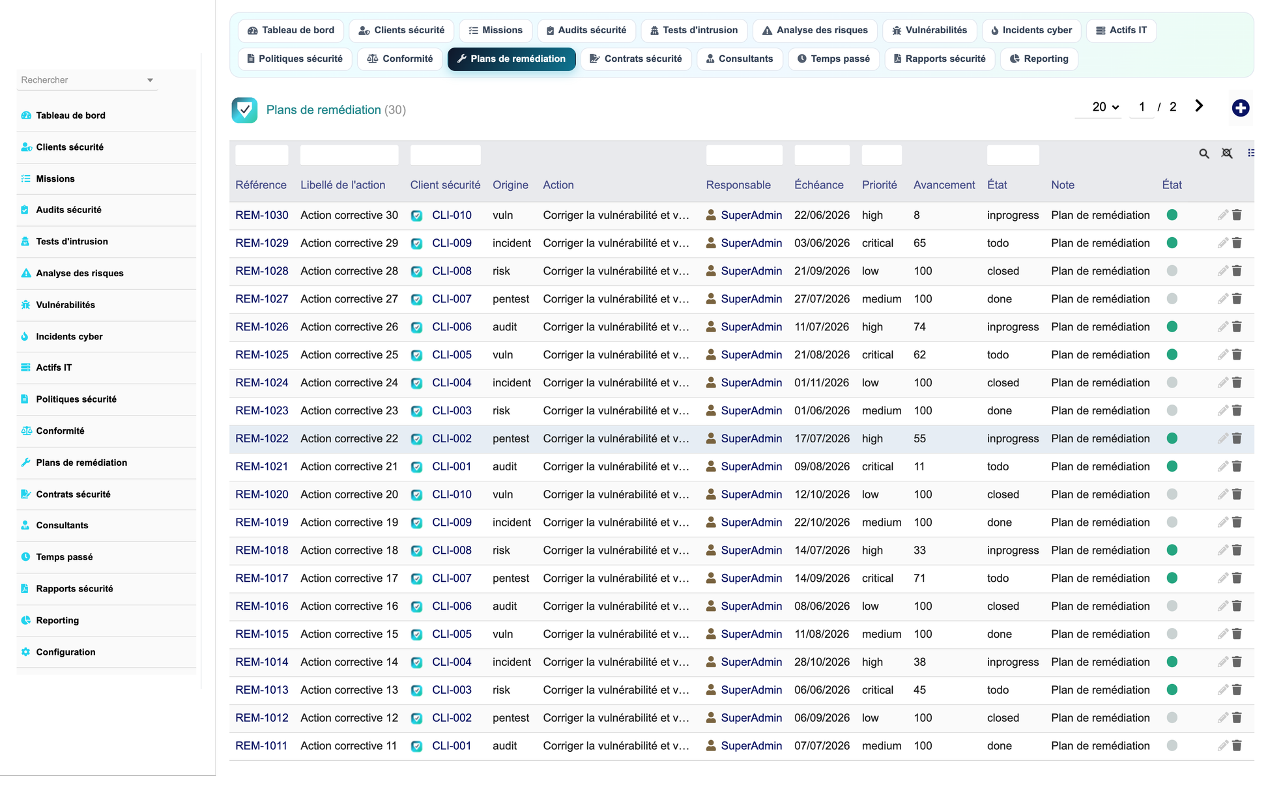Open Missions in the left sidebar

click(55, 178)
